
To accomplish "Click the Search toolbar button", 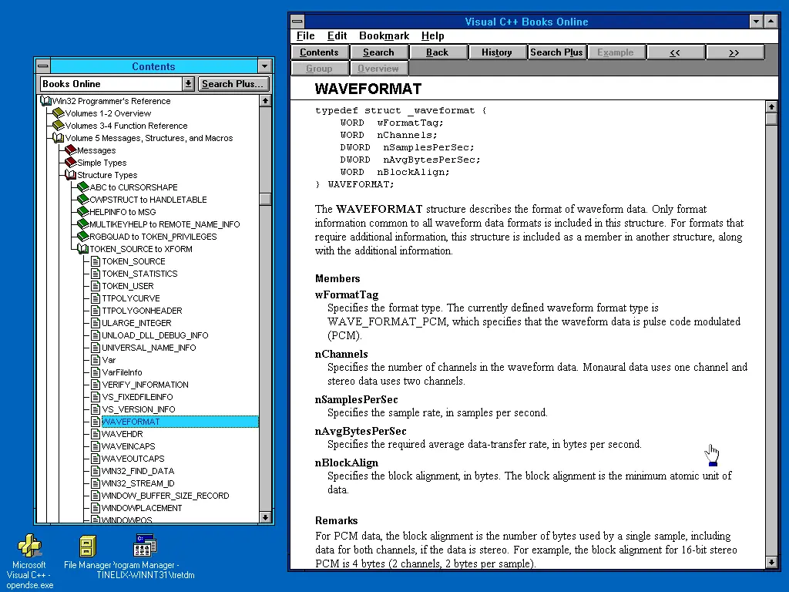I will point(378,52).
